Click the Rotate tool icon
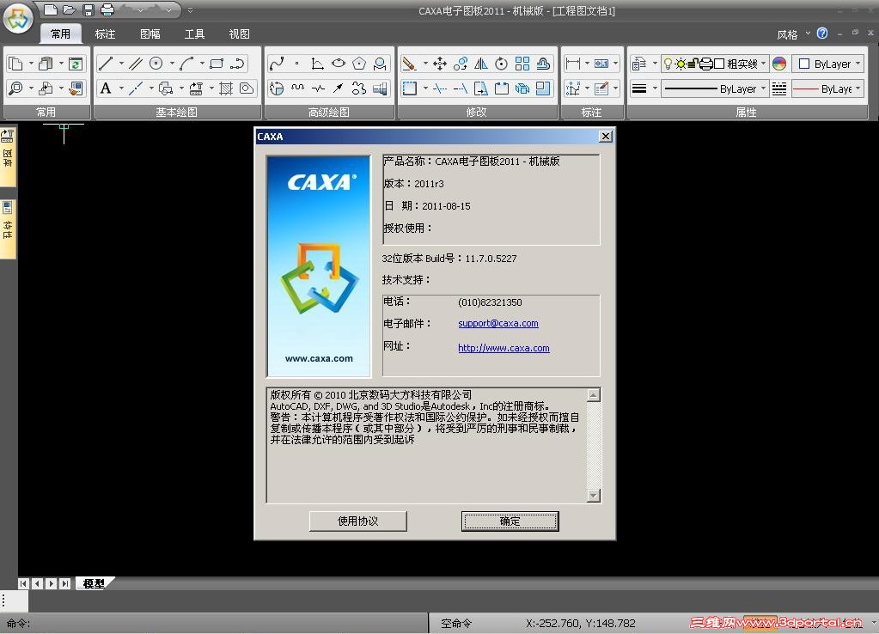The height and width of the screenshot is (634, 879). click(x=502, y=64)
